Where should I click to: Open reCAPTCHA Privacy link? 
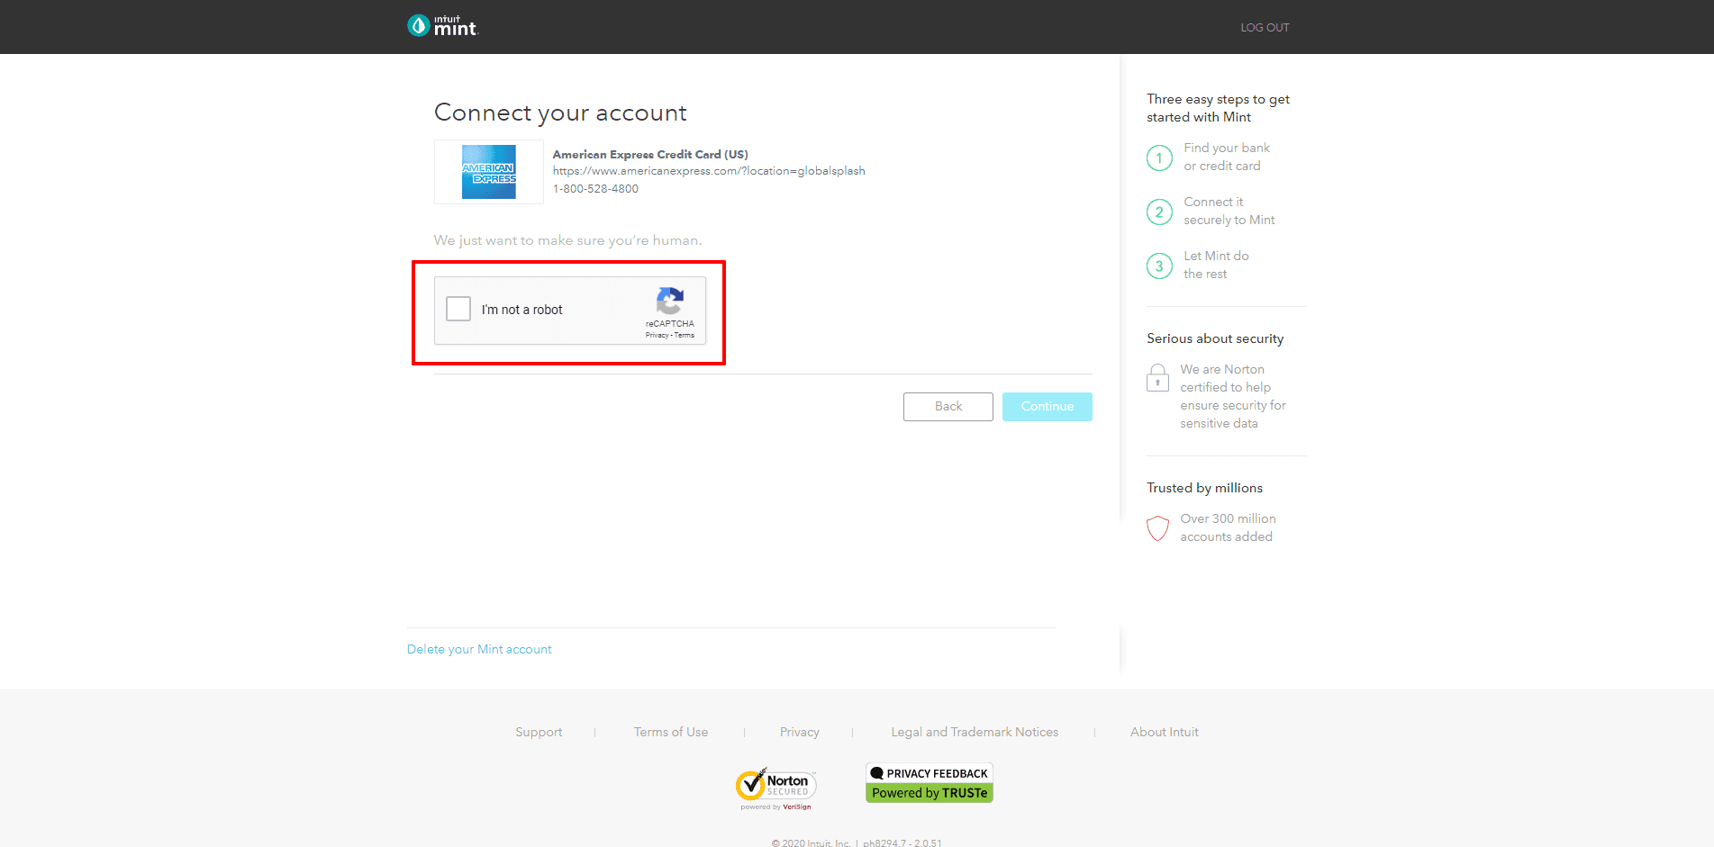[657, 336]
